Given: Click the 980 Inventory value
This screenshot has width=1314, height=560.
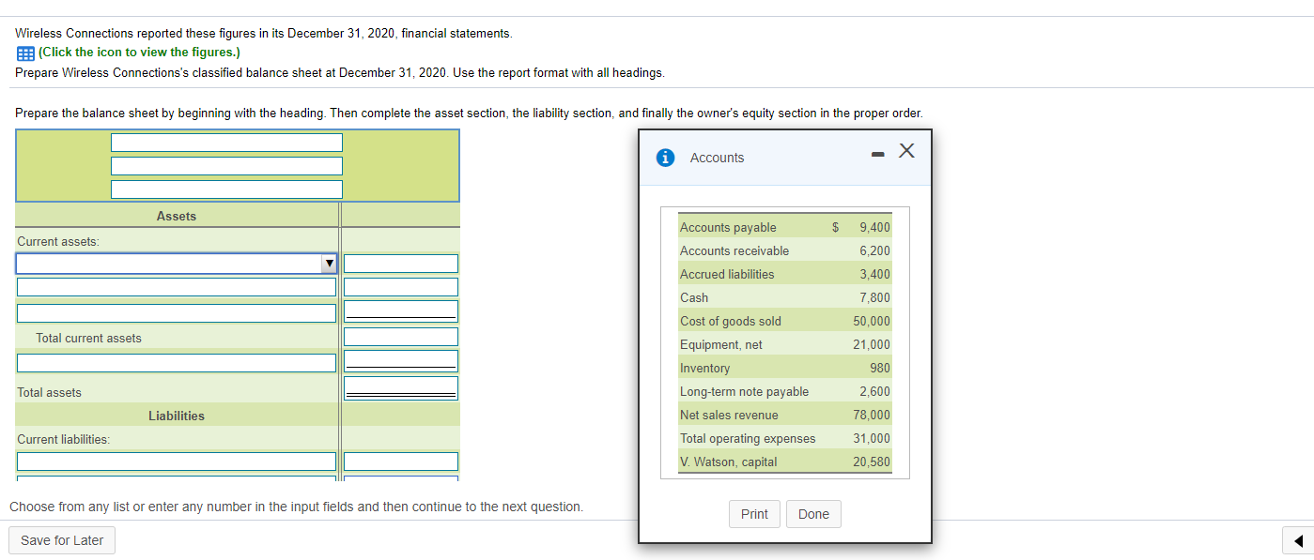Looking at the screenshot, I should 880,368.
